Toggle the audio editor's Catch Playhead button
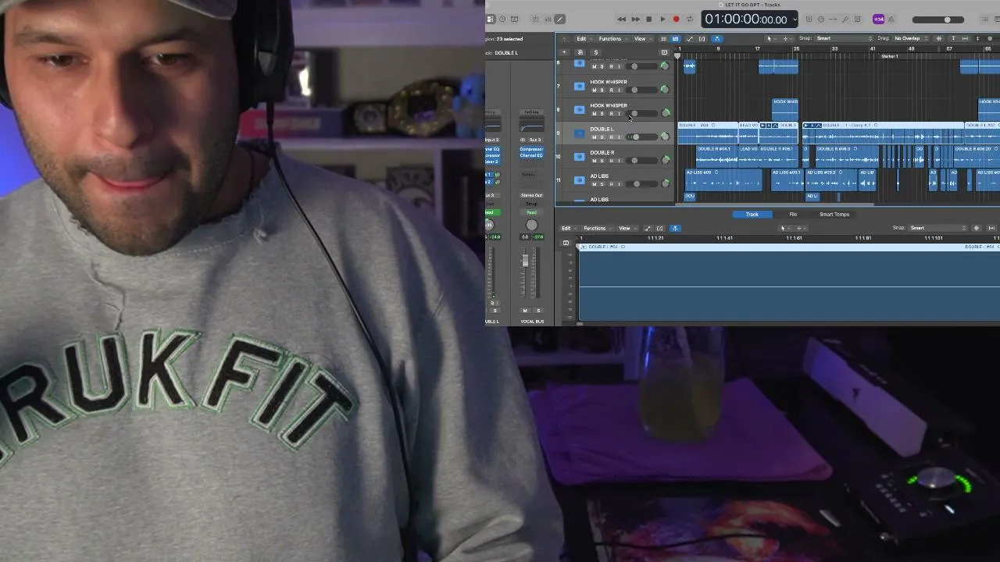 coord(675,229)
